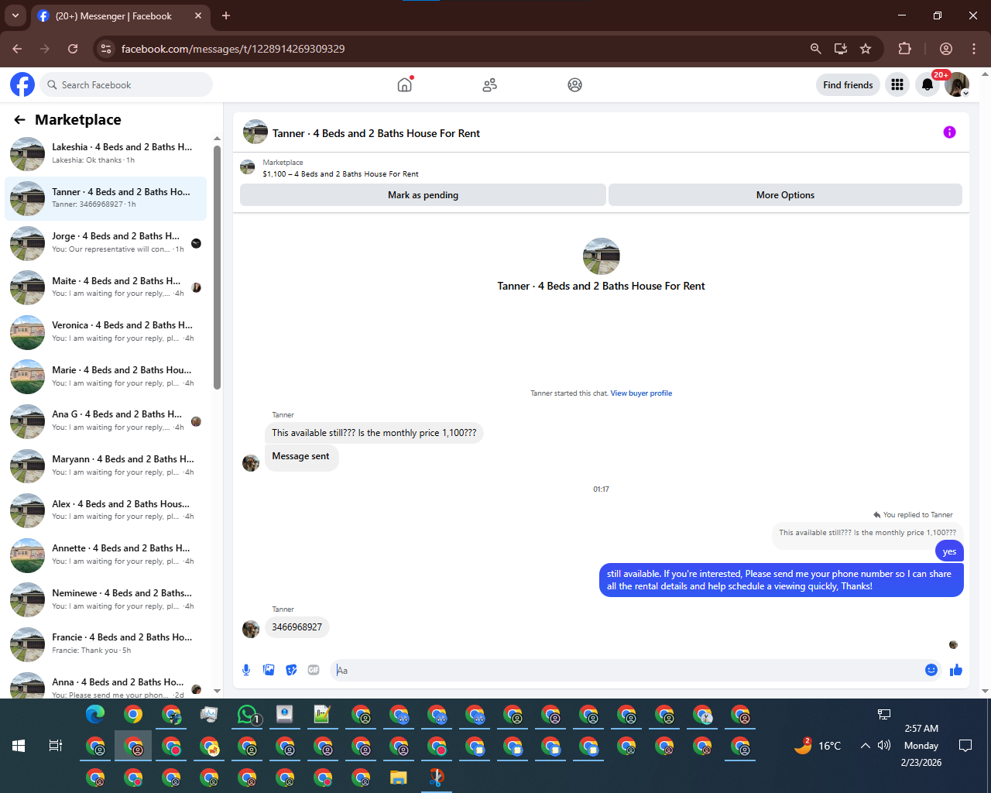
Task: Open the Lakeshia conversation
Action: (106, 153)
